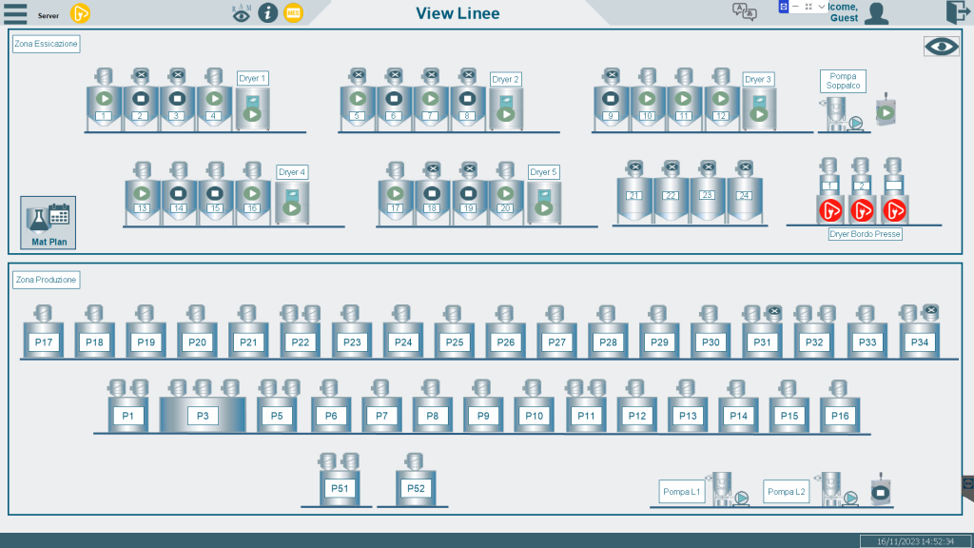Viewport: 974px width, 548px height.
Task: Open the language translation icon
Action: pyautogui.click(x=744, y=11)
